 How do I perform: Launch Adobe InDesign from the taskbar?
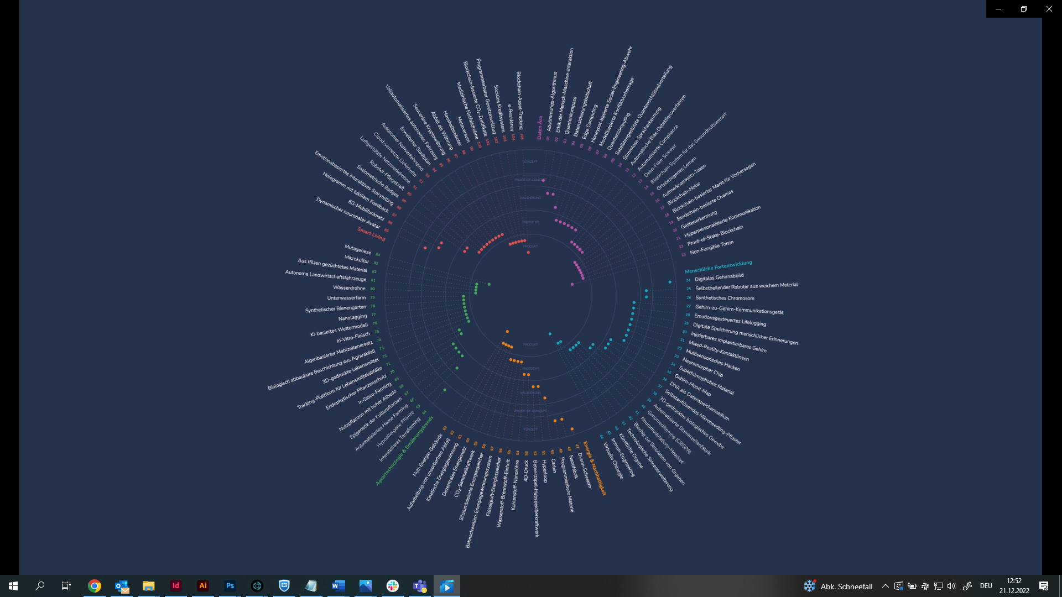click(x=176, y=586)
